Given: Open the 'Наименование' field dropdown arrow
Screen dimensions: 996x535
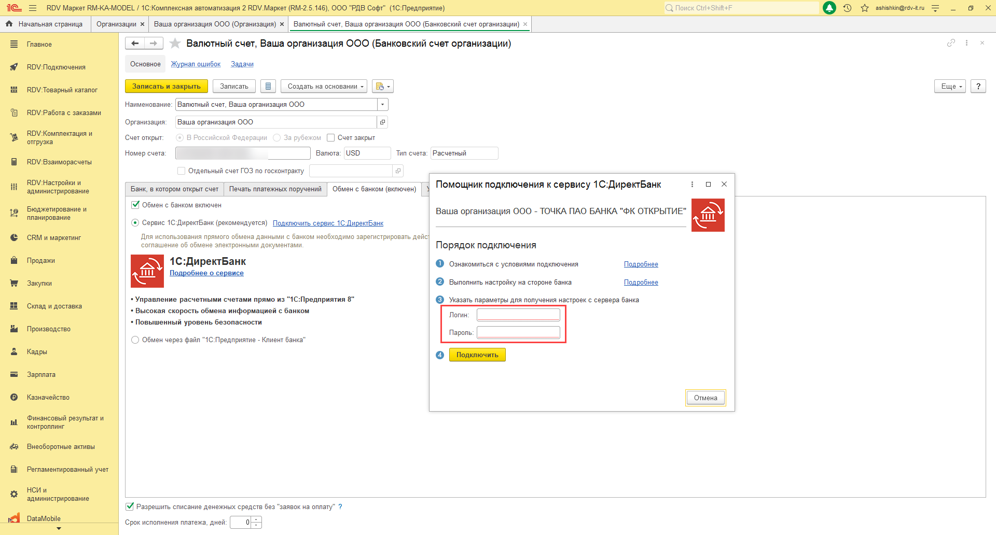Looking at the screenshot, I should coord(382,105).
